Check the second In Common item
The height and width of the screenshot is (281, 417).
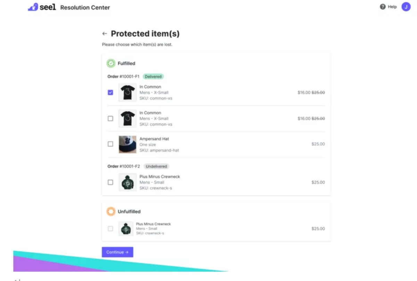coord(111,118)
